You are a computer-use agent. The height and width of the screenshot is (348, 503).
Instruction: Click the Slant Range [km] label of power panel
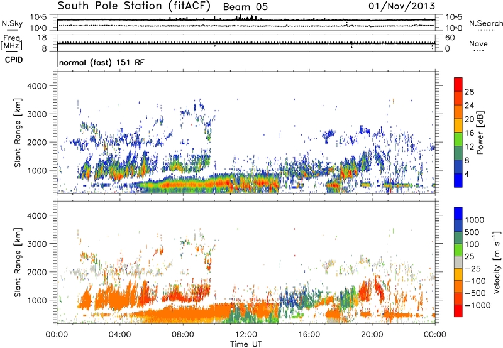[x=18, y=133]
